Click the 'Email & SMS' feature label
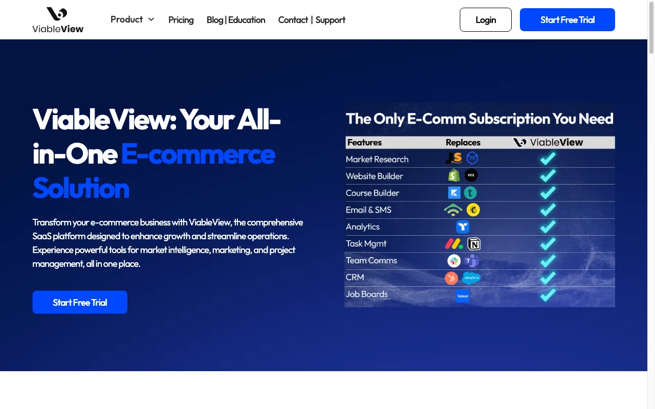The image size is (655, 409). 368,210
